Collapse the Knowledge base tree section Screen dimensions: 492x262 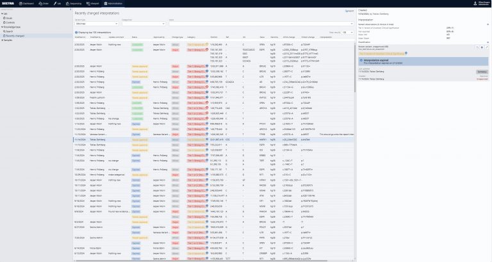pyautogui.click(x=3, y=27)
